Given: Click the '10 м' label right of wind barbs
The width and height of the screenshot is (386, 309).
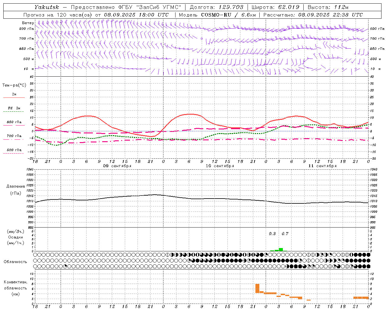Looking at the screenshot, I should 375,69.
